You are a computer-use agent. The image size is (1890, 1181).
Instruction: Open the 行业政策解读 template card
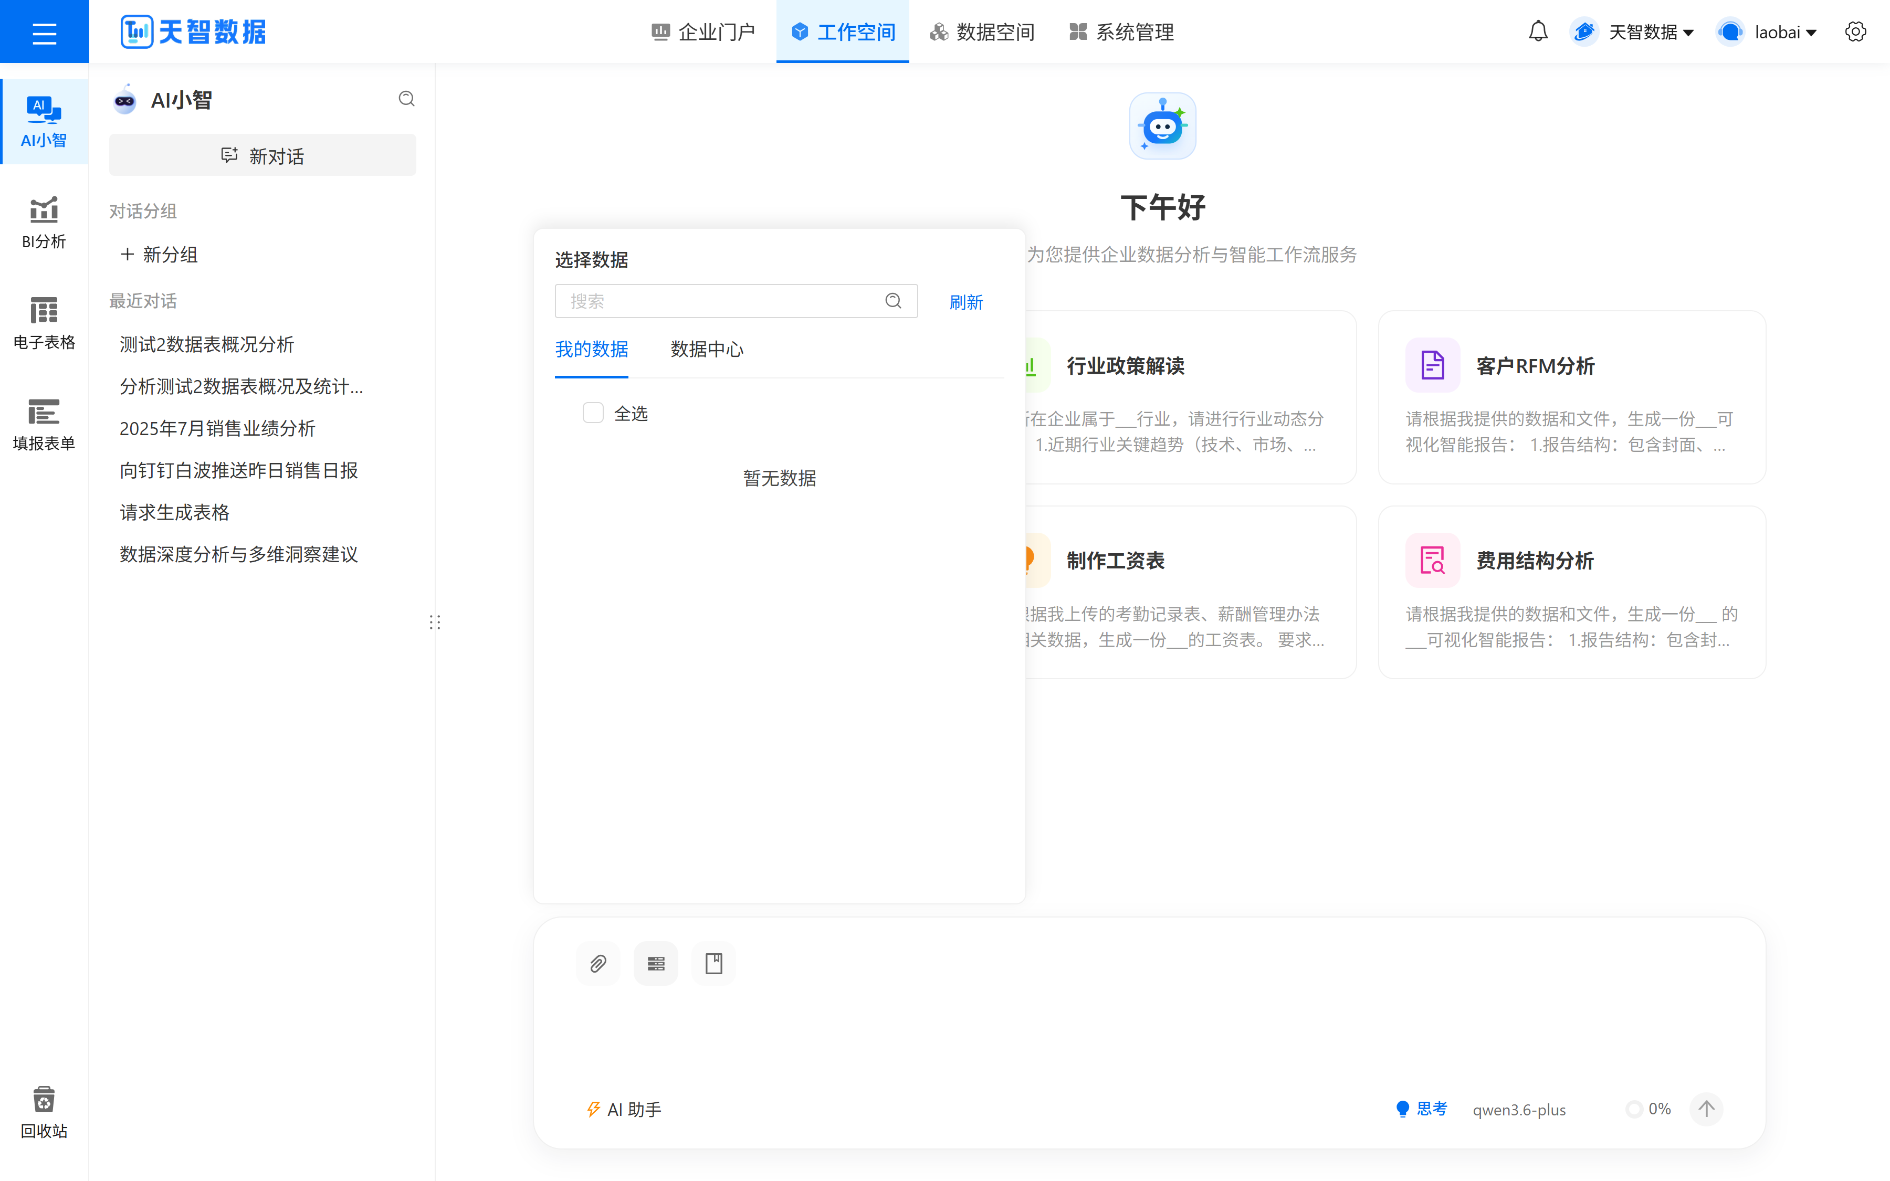click(1191, 397)
